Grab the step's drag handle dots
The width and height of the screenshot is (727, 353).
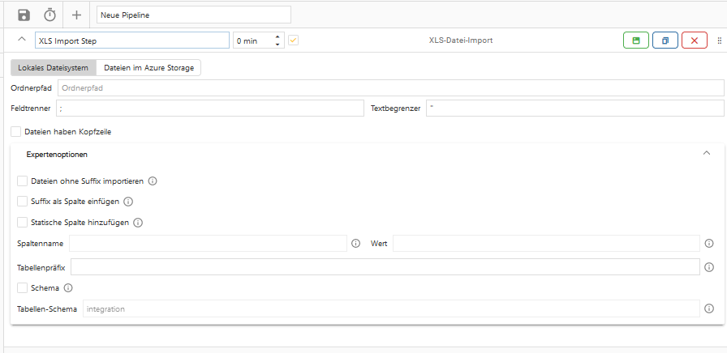[x=720, y=40]
